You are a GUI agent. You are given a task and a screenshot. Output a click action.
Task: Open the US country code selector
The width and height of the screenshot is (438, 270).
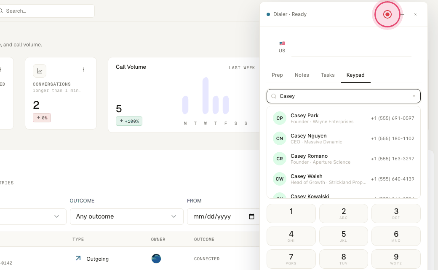(282, 47)
